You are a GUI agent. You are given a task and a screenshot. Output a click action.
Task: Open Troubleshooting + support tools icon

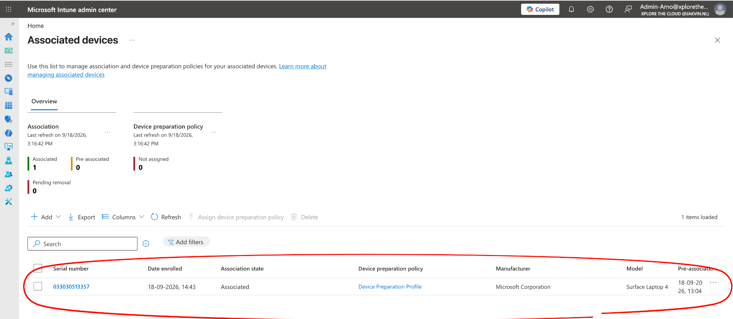[x=8, y=201]
